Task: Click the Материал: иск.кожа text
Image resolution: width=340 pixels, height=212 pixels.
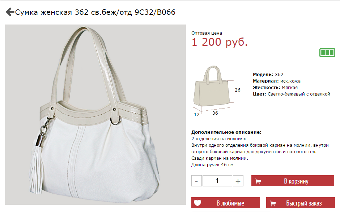Action: pyautogui.click(x=277, y=81)
